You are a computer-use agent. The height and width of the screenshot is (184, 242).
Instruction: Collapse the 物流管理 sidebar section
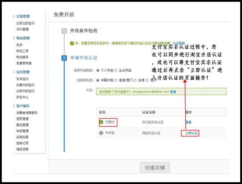point(14,38)
